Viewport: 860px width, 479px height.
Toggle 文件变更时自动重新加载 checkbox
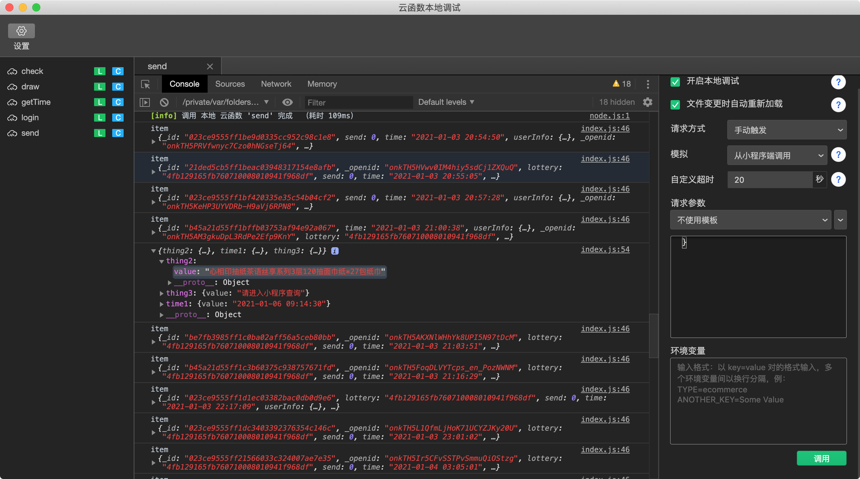[675, 104]
